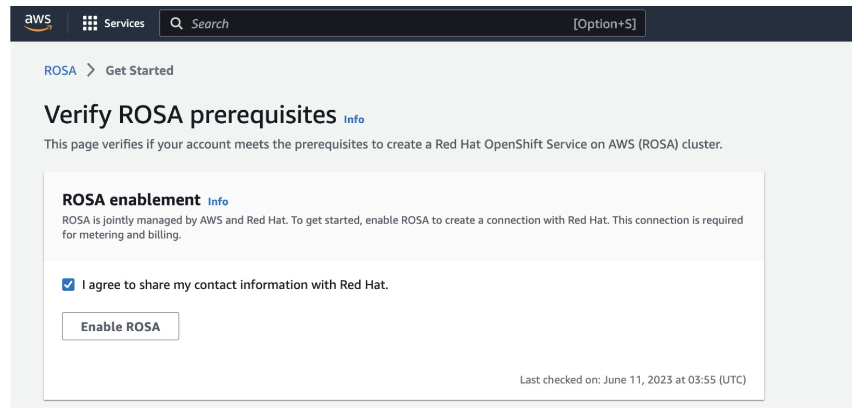Click the ROSA jointly managed description text
864x416 pixels.
click(403, 227)
